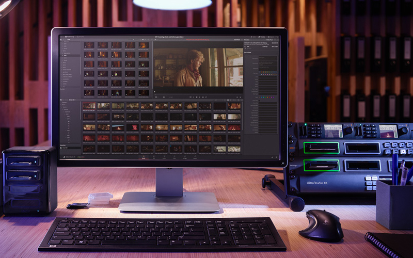Viewport: 413px width, 258px height.
Task: Switch to the Media page tab
Action: [x=144, y=157]
